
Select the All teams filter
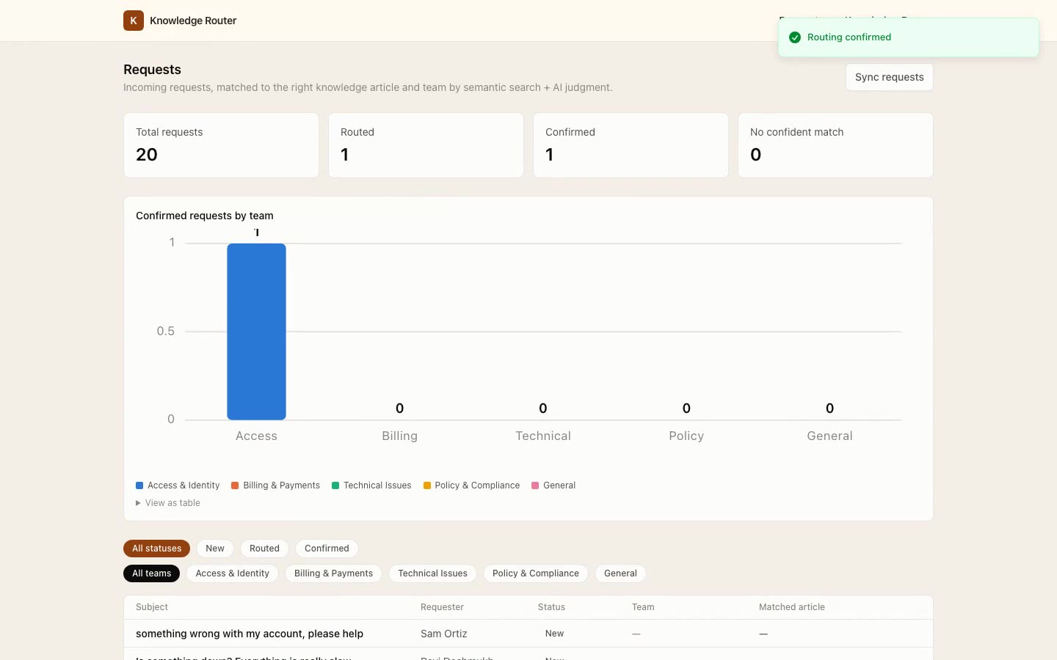coord(151,573)
